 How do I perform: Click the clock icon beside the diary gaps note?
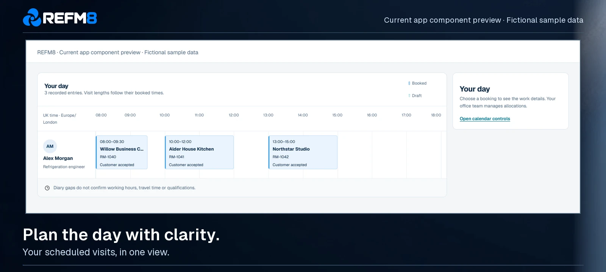coord(47,188)
